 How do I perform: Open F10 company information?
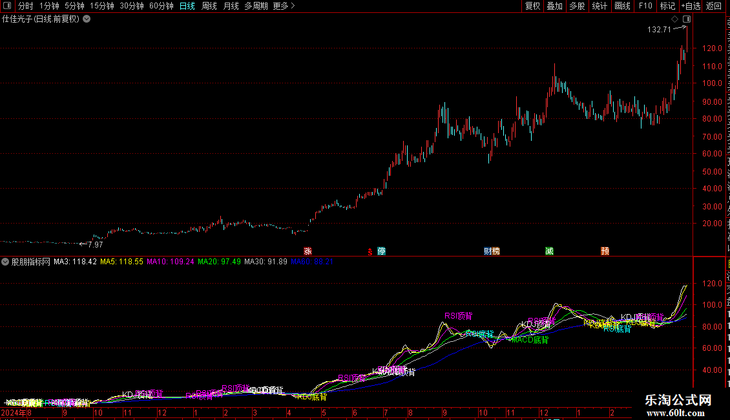click(645, 6)
